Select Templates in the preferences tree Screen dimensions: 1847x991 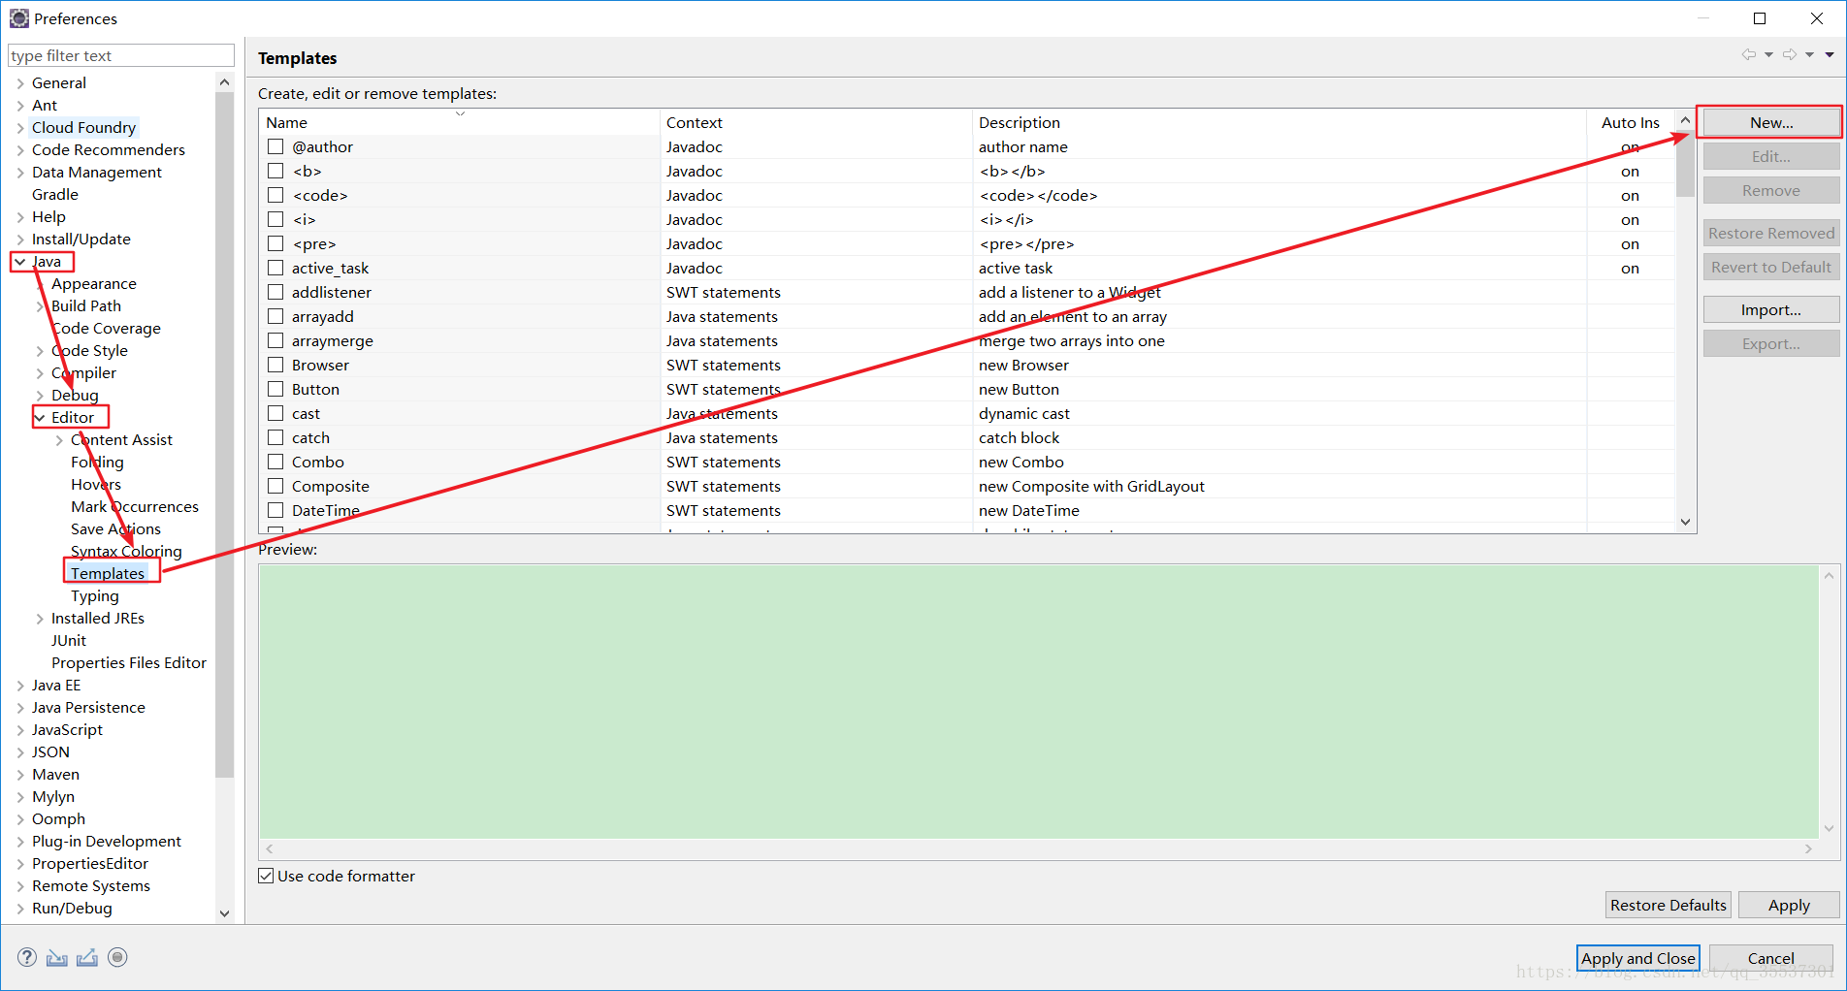click(x=108, y=573)
